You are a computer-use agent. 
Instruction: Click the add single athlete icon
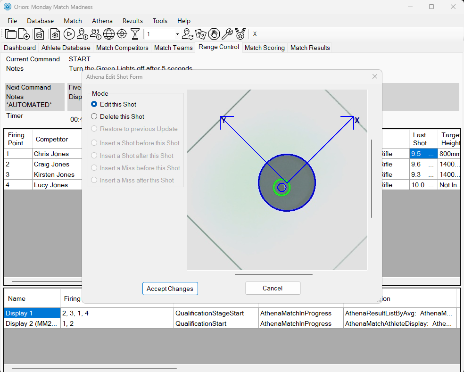tap(82, 34)
